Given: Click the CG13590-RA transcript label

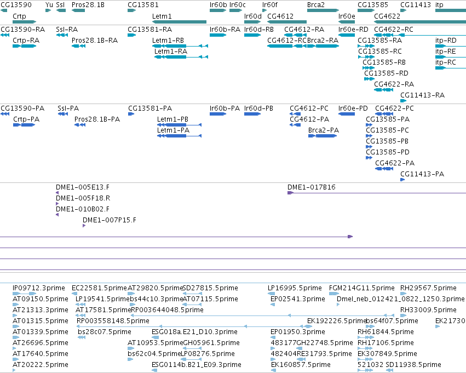Looking at the screenshot, I should pos(22,30).
